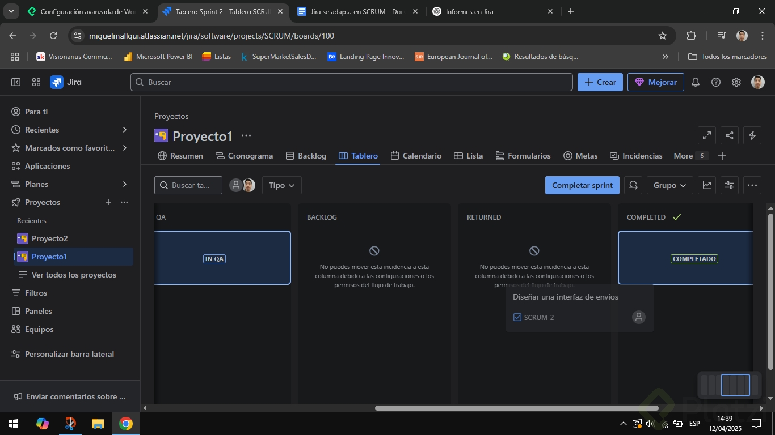
Task: Switch to the Resumen tab
Action: 180,156
